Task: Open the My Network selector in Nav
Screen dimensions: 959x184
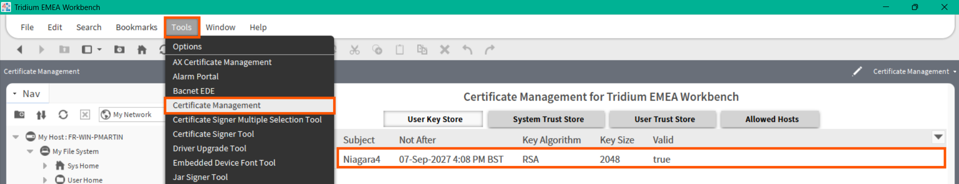Action: 132,114
